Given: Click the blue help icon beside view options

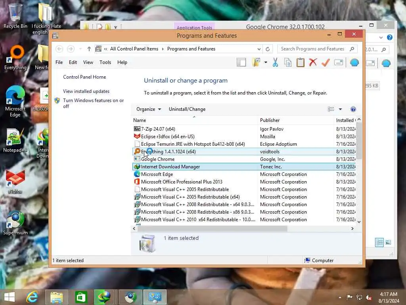Looking at the screenshot, I should (x=353, y=109).
